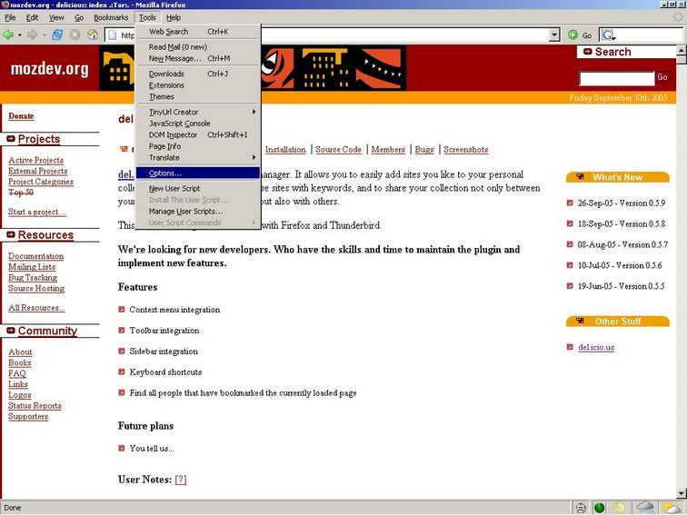
Task: Click 18-Sep-05 - Version 0.5.8 entry
Action: coord(622,223)
